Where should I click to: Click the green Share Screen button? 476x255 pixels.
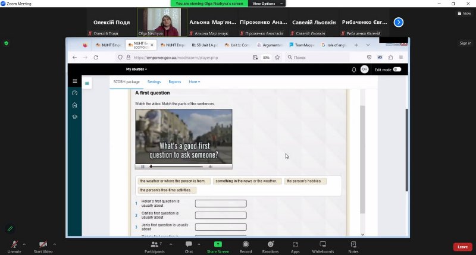tap(218, 247)
